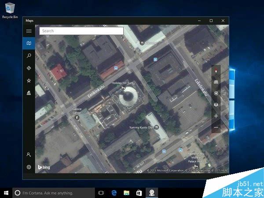Open 3D Cities icon in sidebar
This screenshot has width=264, height=198.
[29, 93]
